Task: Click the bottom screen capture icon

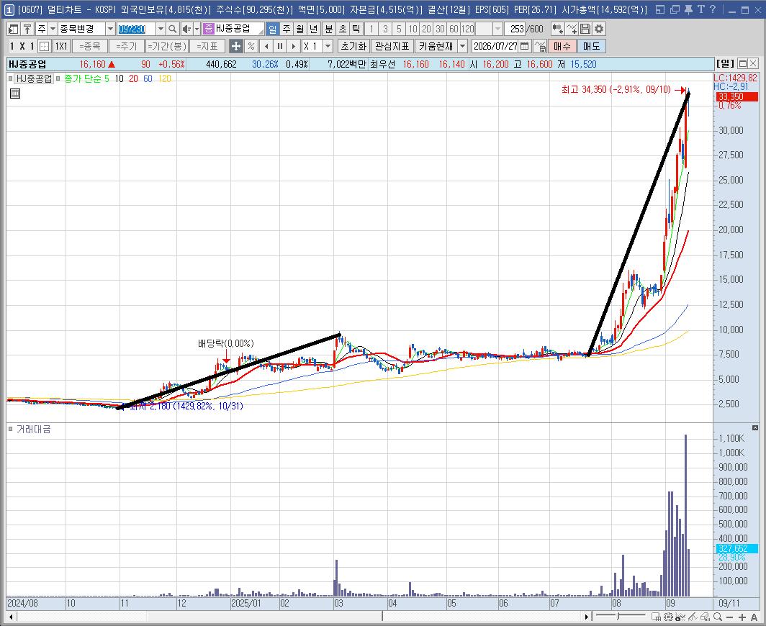Action: point(656,617)
